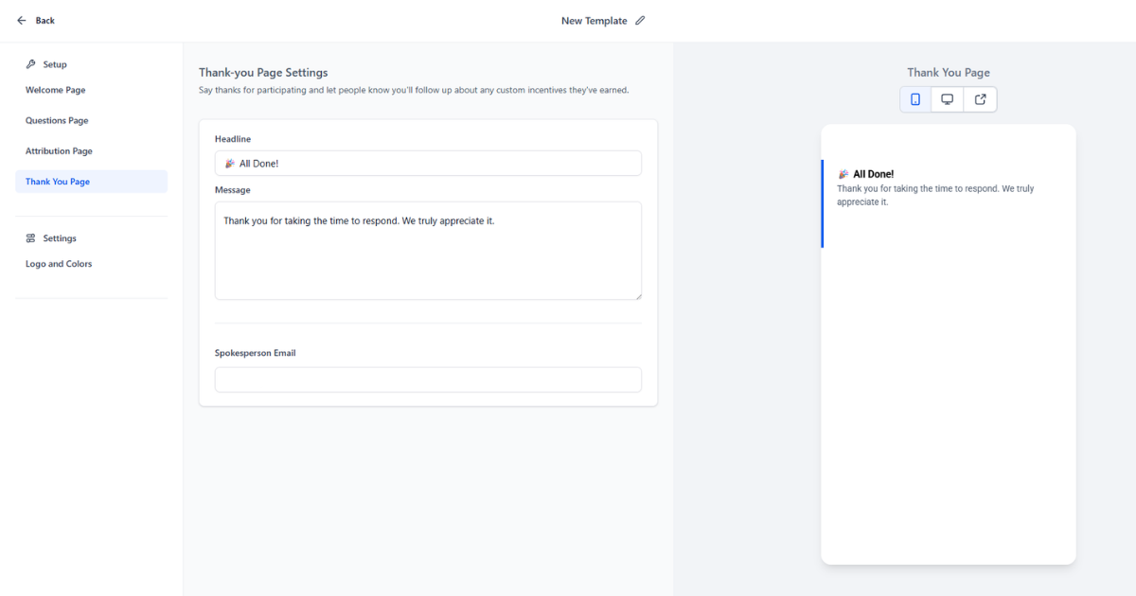Click the Back link text
The width and height of the screenshot is (1136, 596).
coord(45,21)
